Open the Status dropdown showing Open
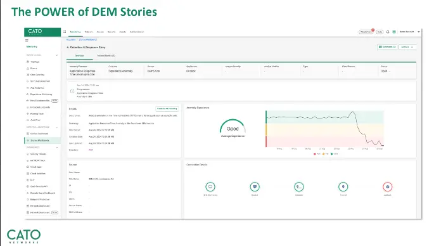The width and height of the screenshot is (441, 246). 386,71
